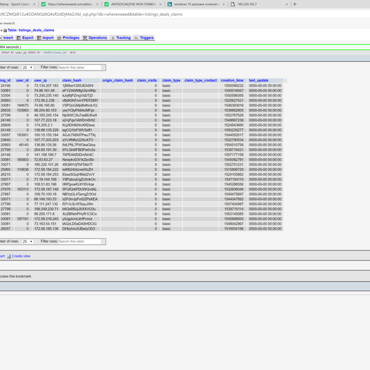370x370 pixels.
Task: Click the wheresweed tab favicon
Action: point(44,4)
